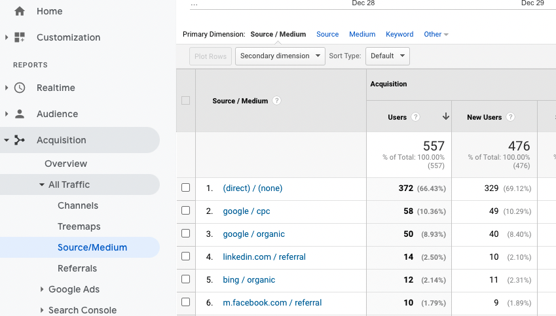Expand the Other primary dimension menu
Screen dimensions: 556x316
coord(436,34)
